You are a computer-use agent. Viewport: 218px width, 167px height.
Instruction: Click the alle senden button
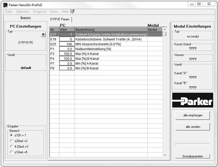[193, 127]
